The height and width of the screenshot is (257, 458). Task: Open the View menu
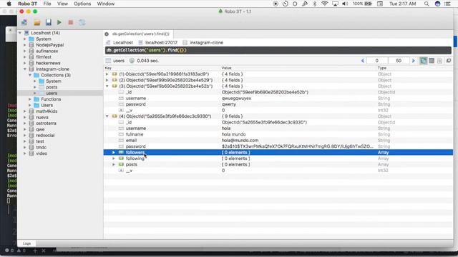tap(62, 4)
